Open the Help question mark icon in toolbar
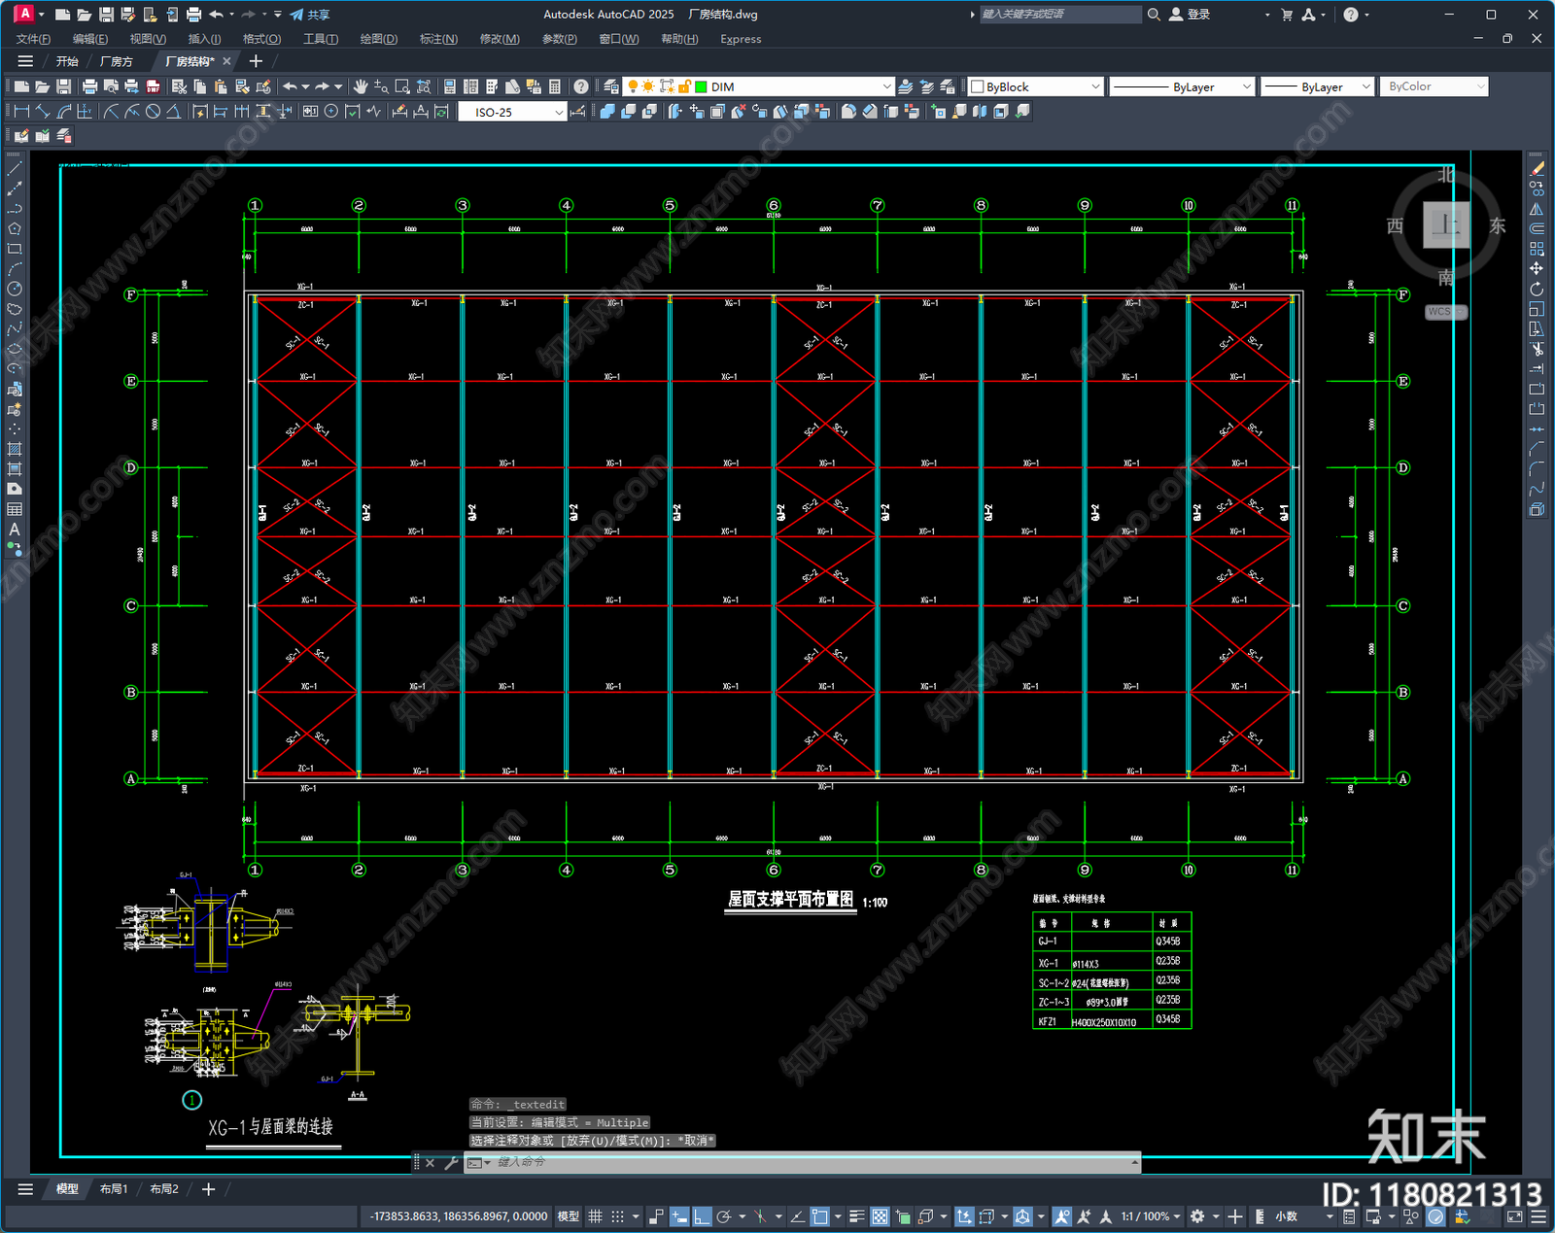1555x1233 pixels. [x=580, y=86]
